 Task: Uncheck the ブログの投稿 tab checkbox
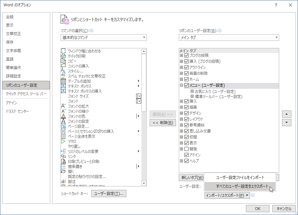tap(186, 55)
